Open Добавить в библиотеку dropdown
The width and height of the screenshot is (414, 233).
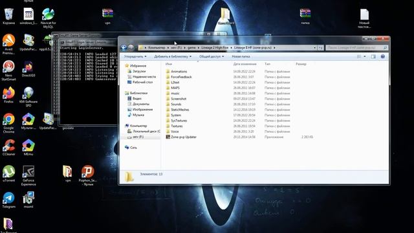click(x=173, y=56)
